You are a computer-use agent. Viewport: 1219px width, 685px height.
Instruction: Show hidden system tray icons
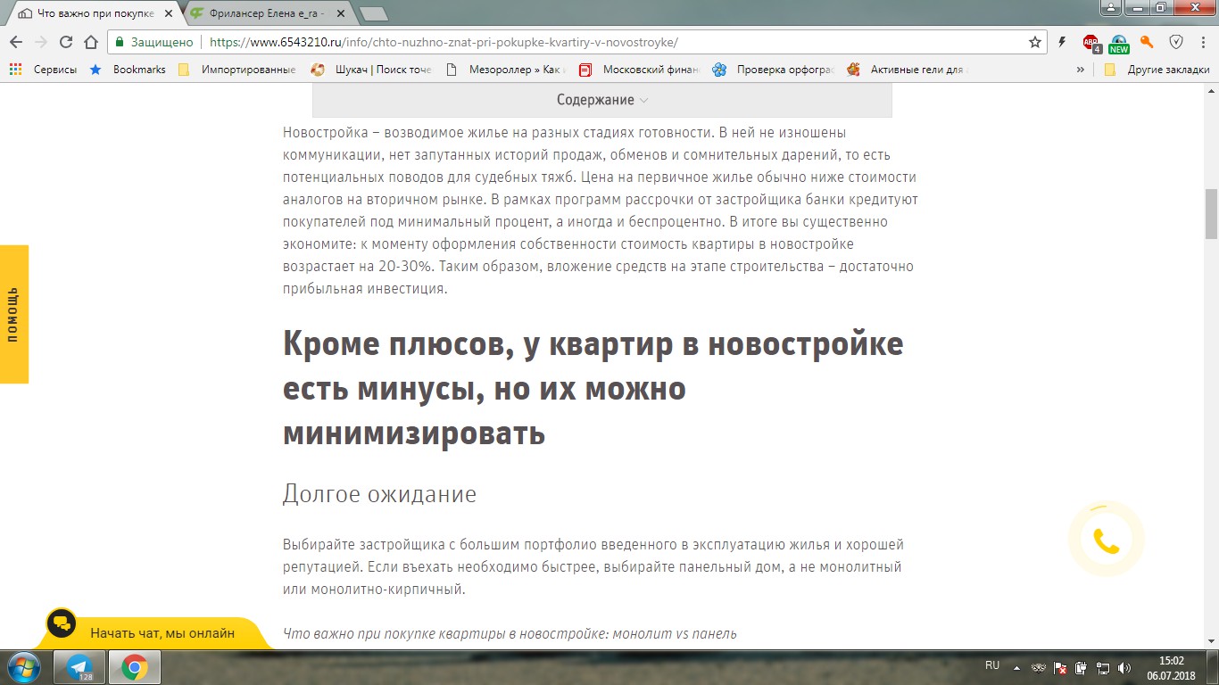click(x=1016, y=667)
